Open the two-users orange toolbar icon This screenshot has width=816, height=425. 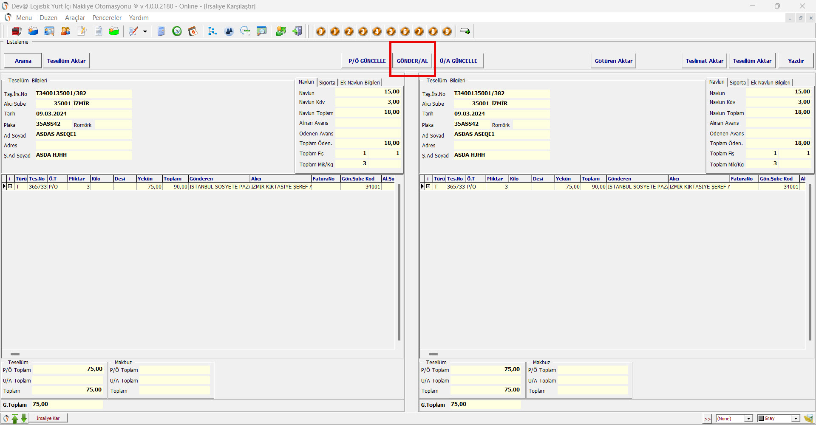click(65, 31)
